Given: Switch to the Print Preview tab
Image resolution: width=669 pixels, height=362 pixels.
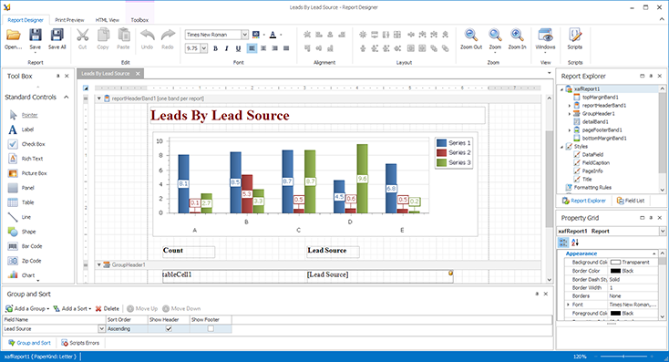Looking at the screenshot, I should (x=69, y=20).
